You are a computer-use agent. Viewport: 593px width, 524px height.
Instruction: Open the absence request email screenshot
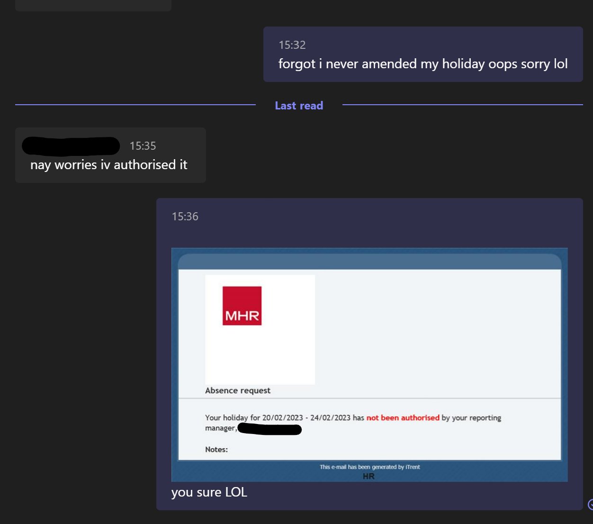369,364
